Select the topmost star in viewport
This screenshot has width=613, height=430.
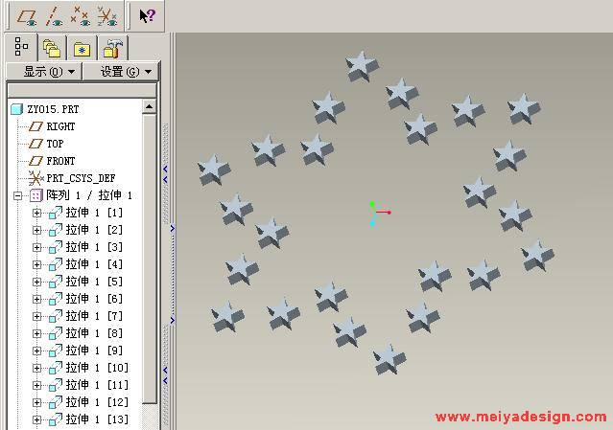tap(362, 66)
